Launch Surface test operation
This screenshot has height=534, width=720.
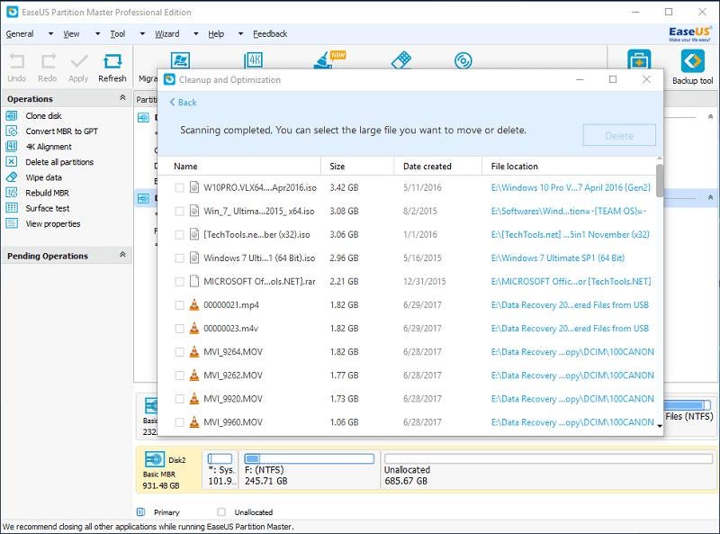[47, 208]
